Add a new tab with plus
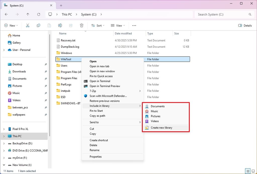Image resolution: width=257 pixels, height=174 pixels. pyautogui.click(x=61, y=6)
